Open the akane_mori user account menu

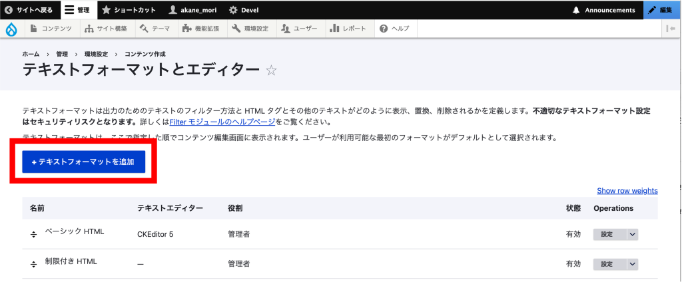(194, 10)
